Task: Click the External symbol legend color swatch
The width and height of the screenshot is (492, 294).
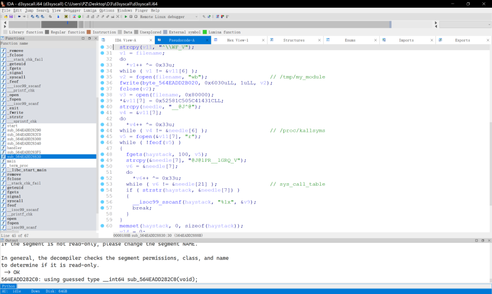Action: 165,32
